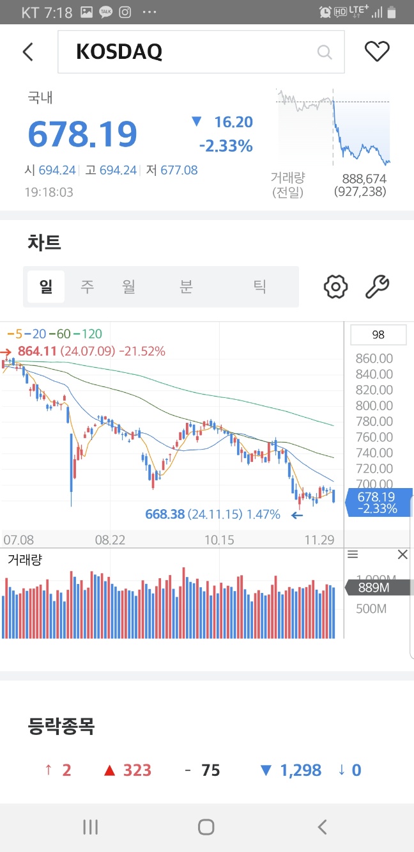Tap the Android back navigation button

click(x=322, y=827)
